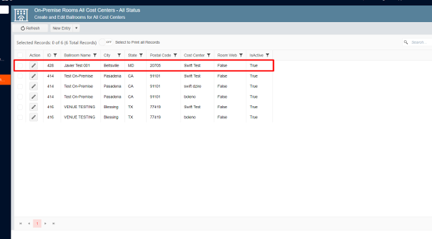Click postal code 20705 cell
The width and height of the screenshot is (432, 239).
point(155,66)
